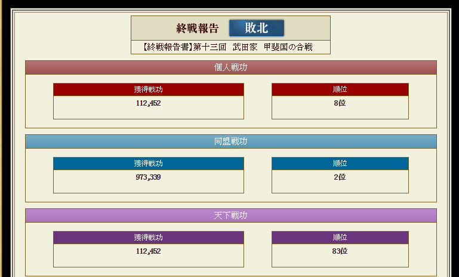Screen dimensions: 459x277
Task: Click the 敗北 result badge
Action: pos(257,28)
